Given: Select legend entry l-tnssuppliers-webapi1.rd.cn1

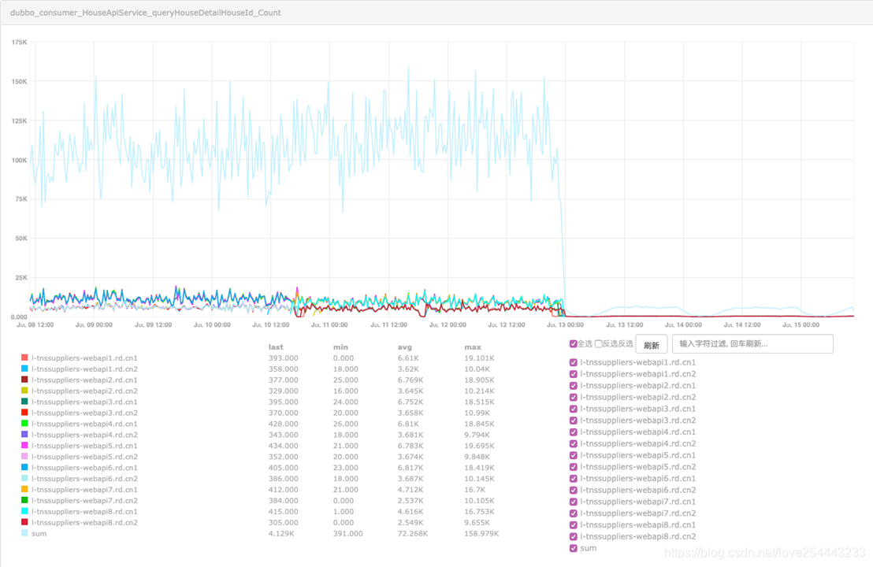Looking at the screenshot, I should coord(84,358).
